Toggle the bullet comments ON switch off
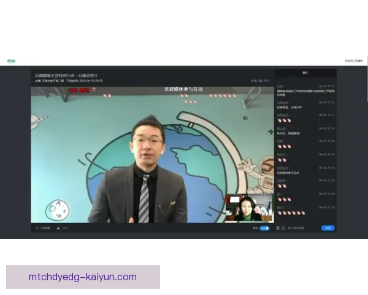Image resolution: width=368 pixels, height=295 pixels. (x=264, y=228)
